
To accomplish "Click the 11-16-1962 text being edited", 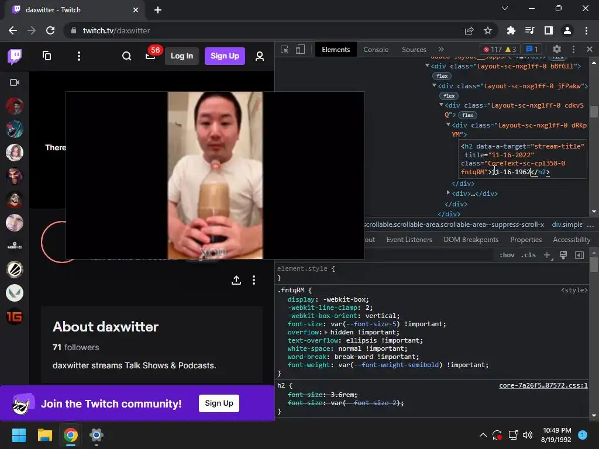I will click(x=511, y=172).
